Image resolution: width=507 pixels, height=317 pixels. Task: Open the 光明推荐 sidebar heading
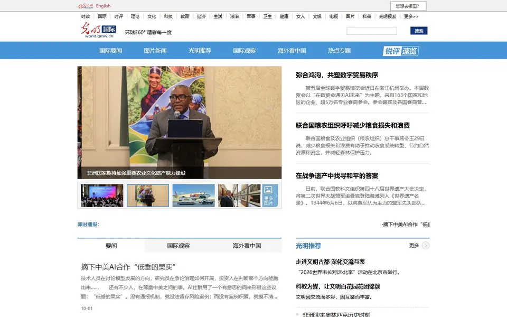pos(308,246)
